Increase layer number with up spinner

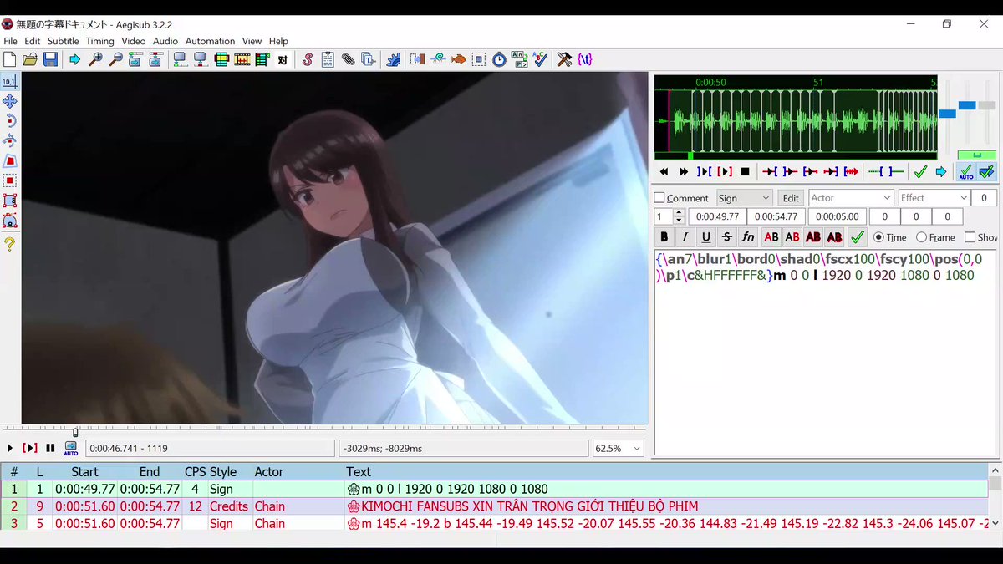click(x=678, y=212)
